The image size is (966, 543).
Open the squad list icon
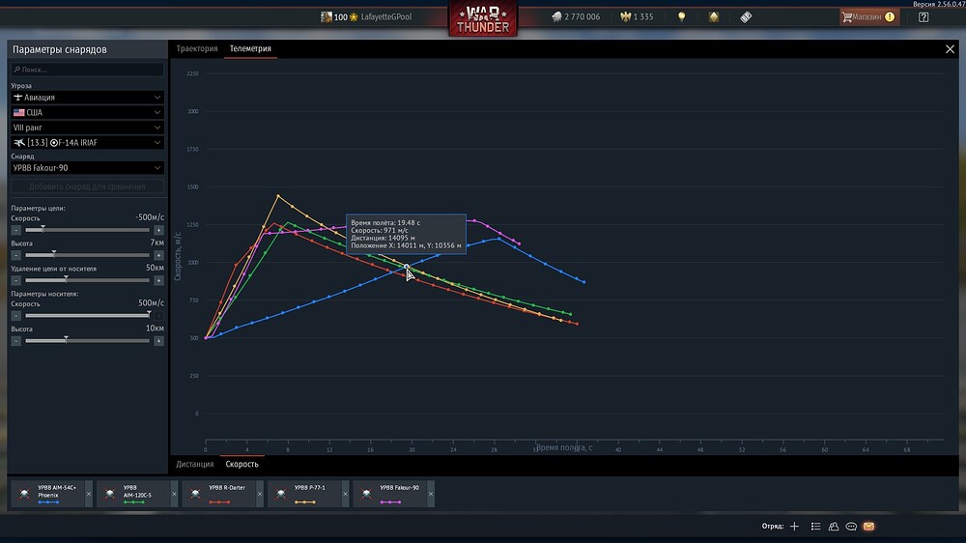tap(815, 527)
